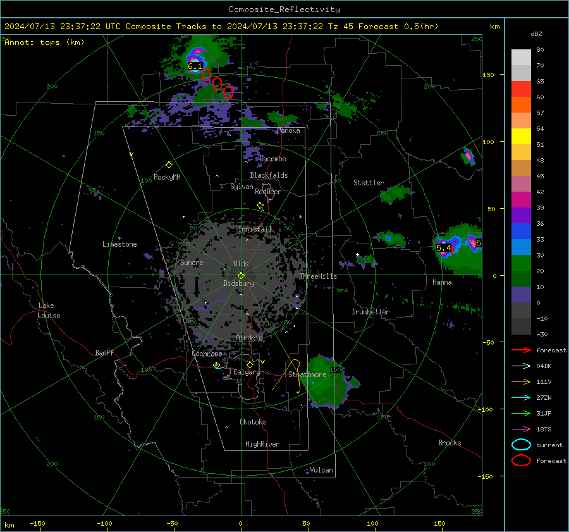
Task: Click the Banff label
Action: pos(104,353)
